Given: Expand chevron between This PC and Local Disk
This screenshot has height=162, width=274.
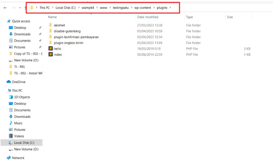Looking at the screenshot, I should (52, 7).
